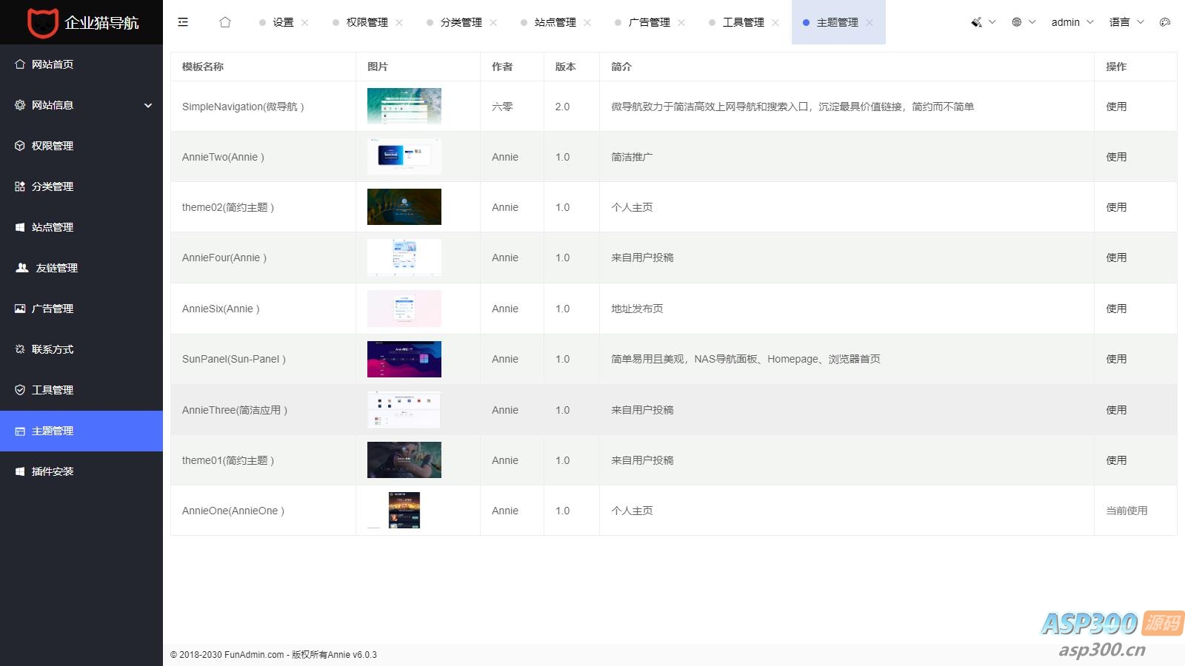Viewport: 1185px width, 666px height.
Task: Open the AnnieOne preview thumbnail
Action: pyautogui.click(x=404, y=510)
